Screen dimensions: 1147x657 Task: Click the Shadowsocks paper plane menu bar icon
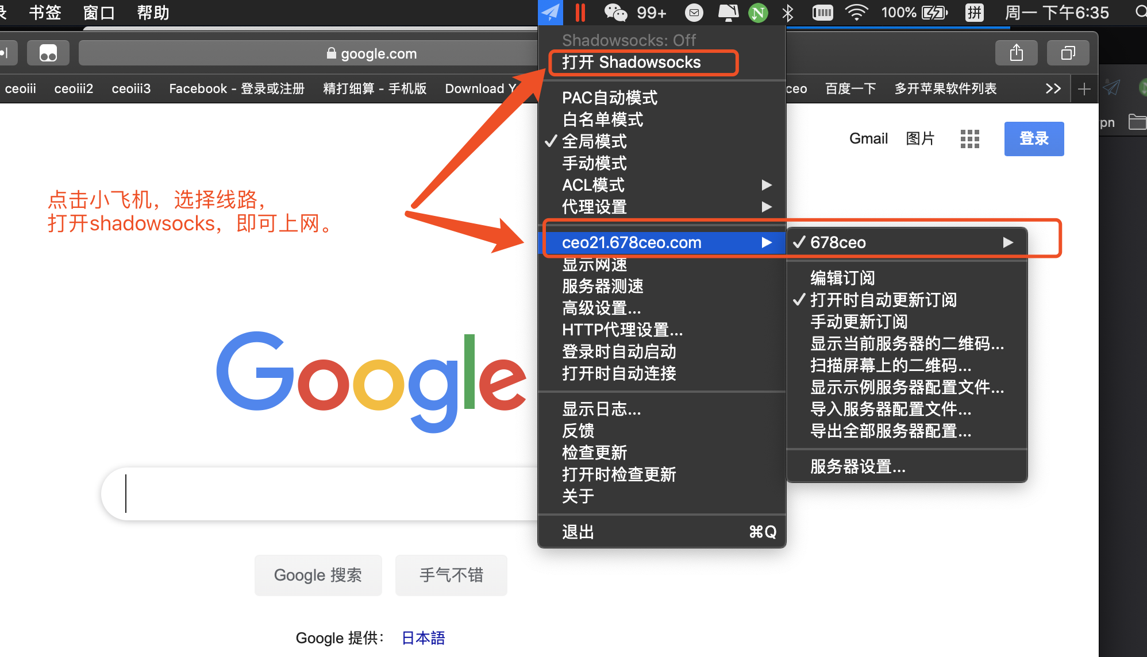(x=551, y=12)
